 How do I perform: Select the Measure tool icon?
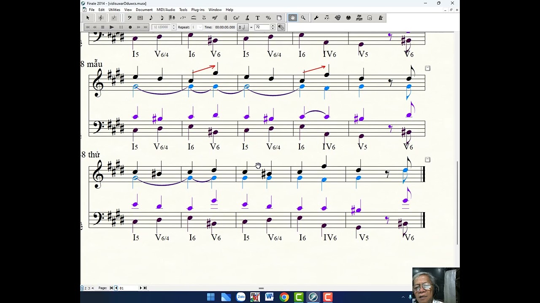point(140,18)
